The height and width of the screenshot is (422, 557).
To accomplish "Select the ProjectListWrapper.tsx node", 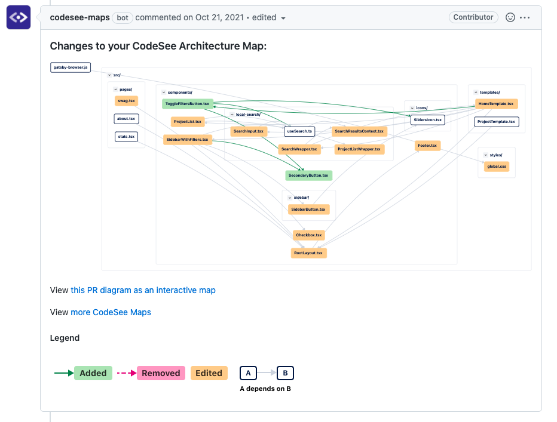I will pos(359,149).
